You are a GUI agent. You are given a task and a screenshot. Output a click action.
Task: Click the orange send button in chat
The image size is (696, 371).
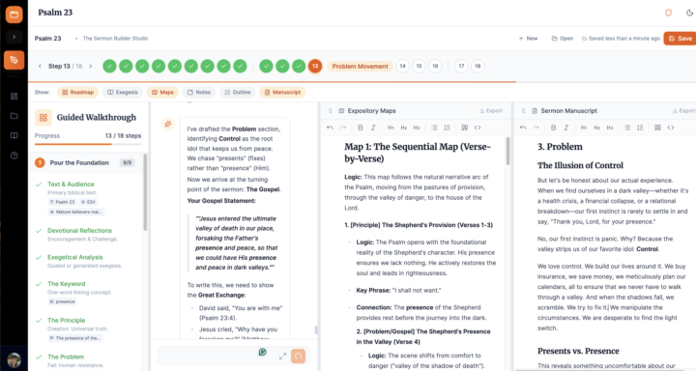pos(299,357)
